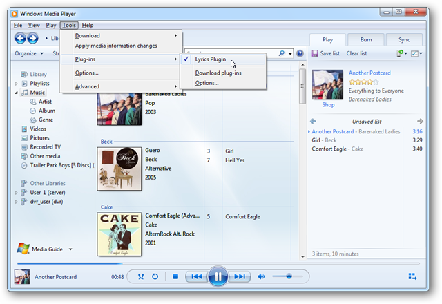Switch to the Sync tab
The image size is (442, 304).
point(404,40)
